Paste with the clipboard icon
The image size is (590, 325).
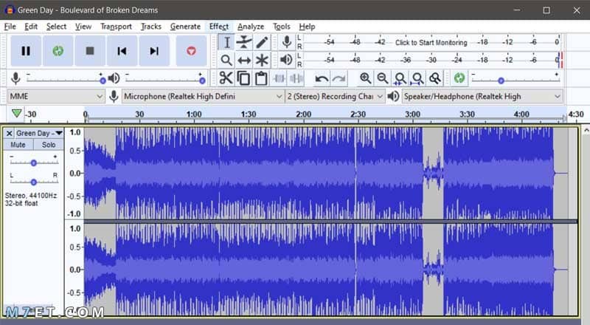[261, 78]
